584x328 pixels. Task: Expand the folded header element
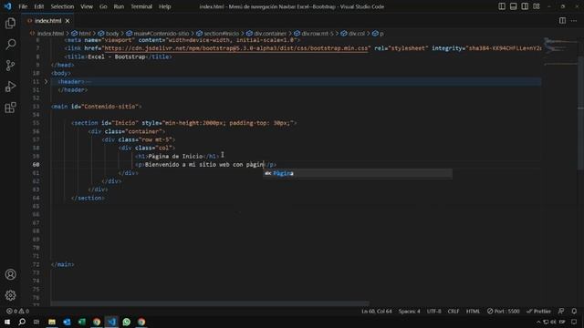pyautogui.click(x=47, y=81)
